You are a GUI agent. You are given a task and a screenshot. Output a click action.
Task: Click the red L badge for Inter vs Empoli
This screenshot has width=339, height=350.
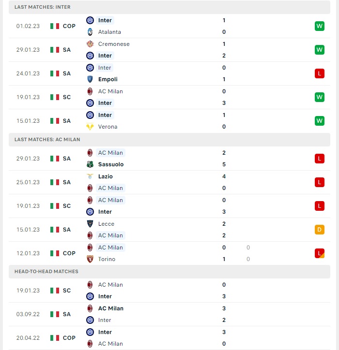[x=319, y=73]
